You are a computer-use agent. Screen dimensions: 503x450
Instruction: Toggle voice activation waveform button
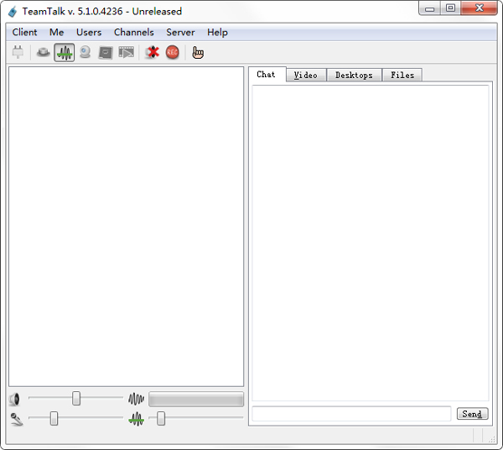[x=65, y=52]
